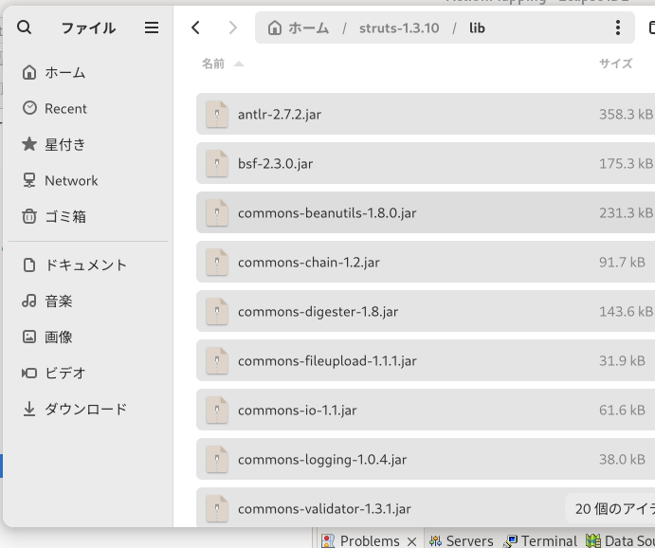This screenshot has width=655, height=548.
Task: Navigate to struts-1.3.10 in path bar
Action: point(399,28)
